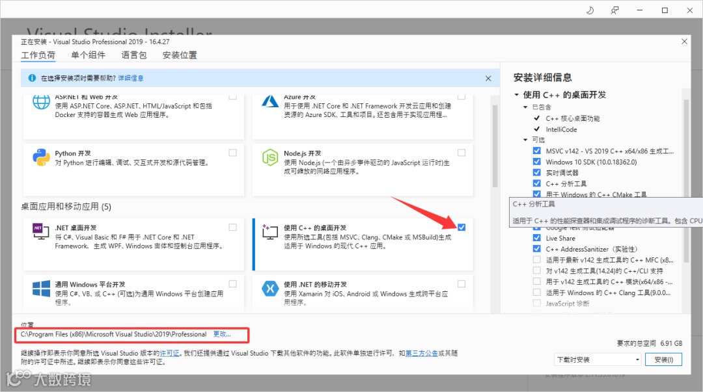703x392 pixels.
Task: Uncheck C++ AddressSanitizer experimental option
Action: 536,248
